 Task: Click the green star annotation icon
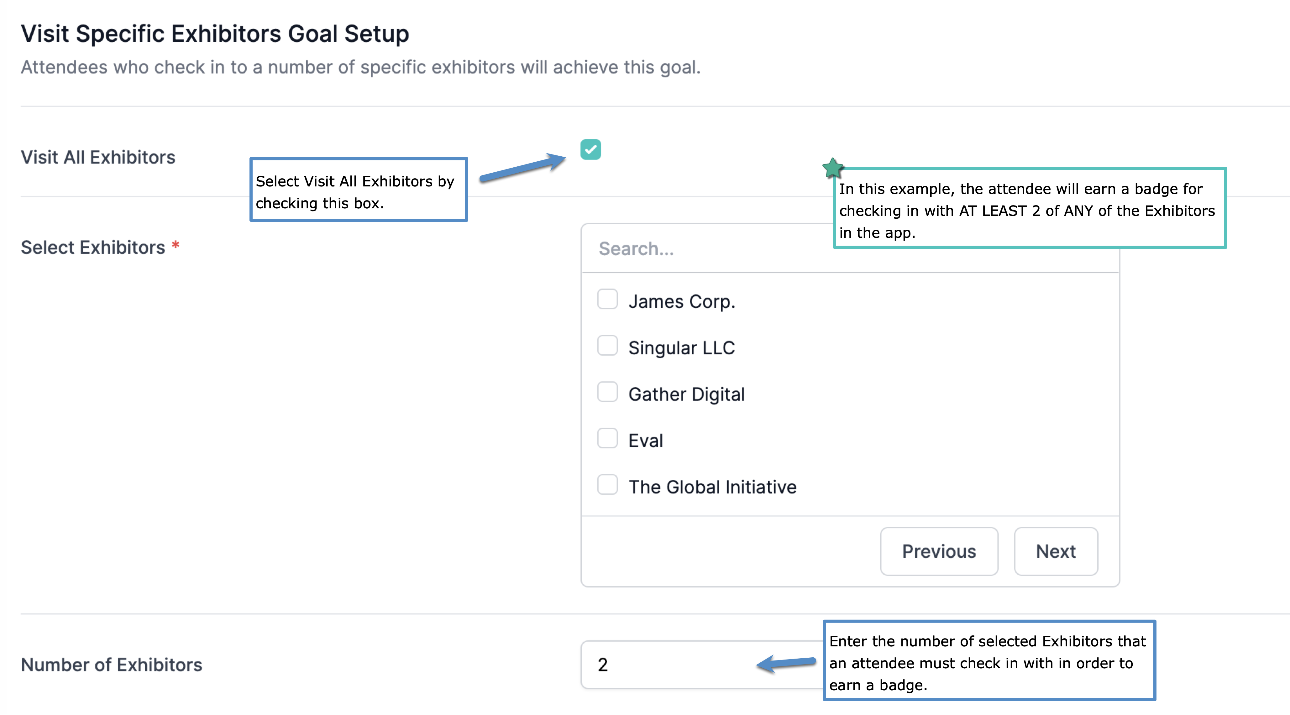coord(833,168)
